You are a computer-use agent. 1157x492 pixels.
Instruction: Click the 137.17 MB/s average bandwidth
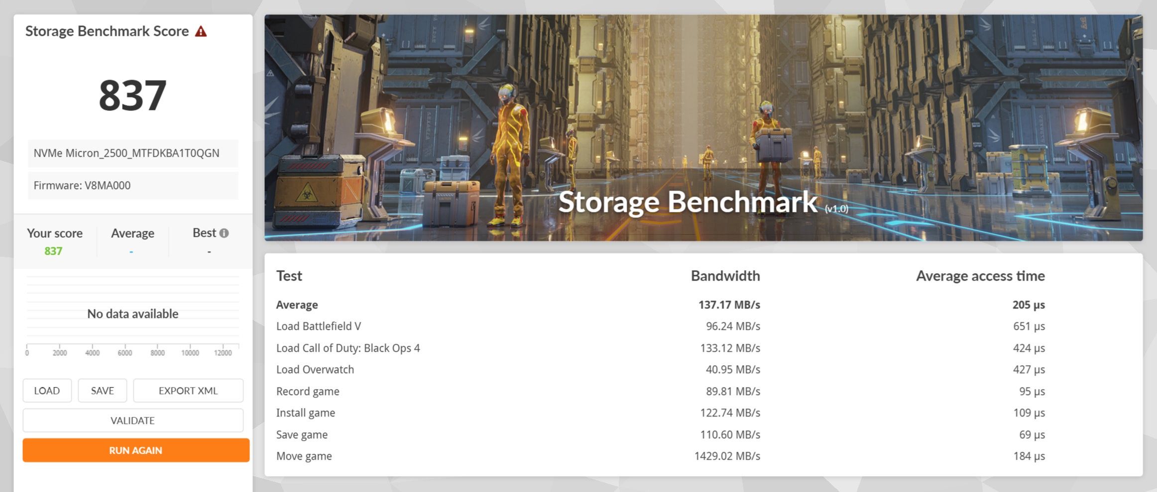[x=729, y=304]
